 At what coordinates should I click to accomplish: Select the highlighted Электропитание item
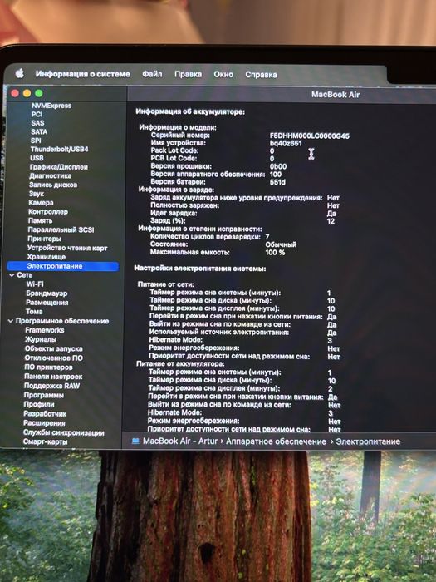tap(63, 266)
